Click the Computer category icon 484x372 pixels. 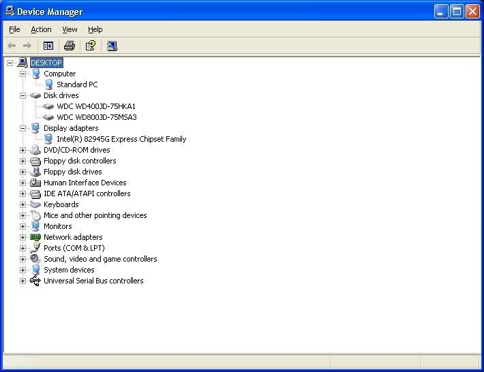(x=35, y=74)
